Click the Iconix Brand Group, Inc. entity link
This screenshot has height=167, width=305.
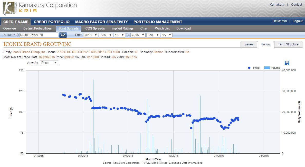pyautogui.click(x=29, y=52)
